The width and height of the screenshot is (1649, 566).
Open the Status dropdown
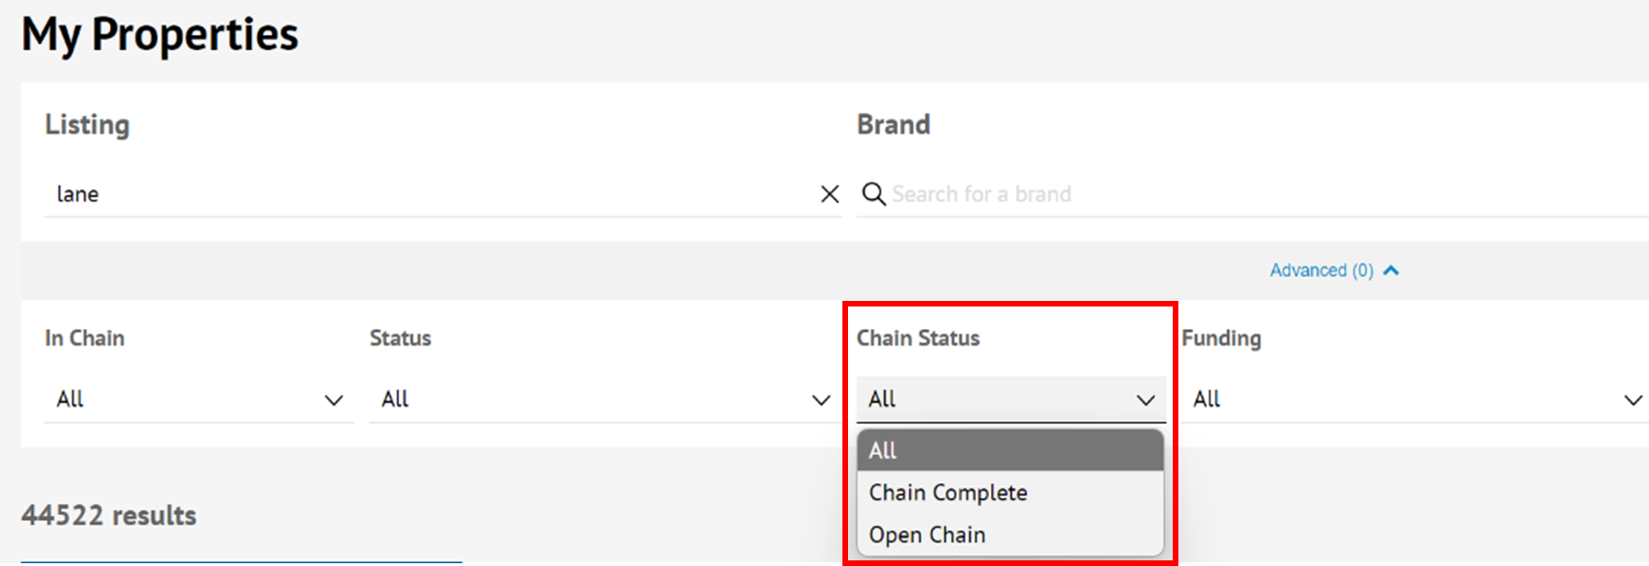(x=600, y=400)
